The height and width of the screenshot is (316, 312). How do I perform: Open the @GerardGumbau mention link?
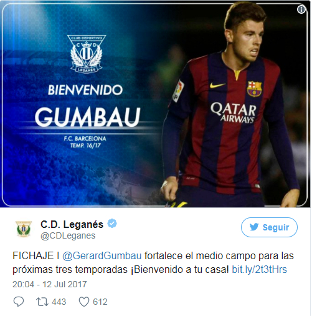click(102, 255)
